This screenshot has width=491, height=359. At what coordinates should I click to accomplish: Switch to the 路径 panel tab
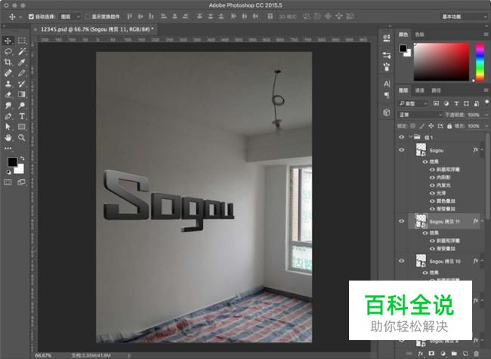(x=436, y=91)
